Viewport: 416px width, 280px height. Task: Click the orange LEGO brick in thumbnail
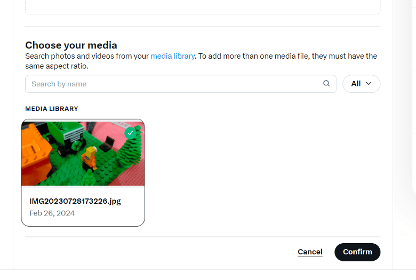tap(36, 154)
